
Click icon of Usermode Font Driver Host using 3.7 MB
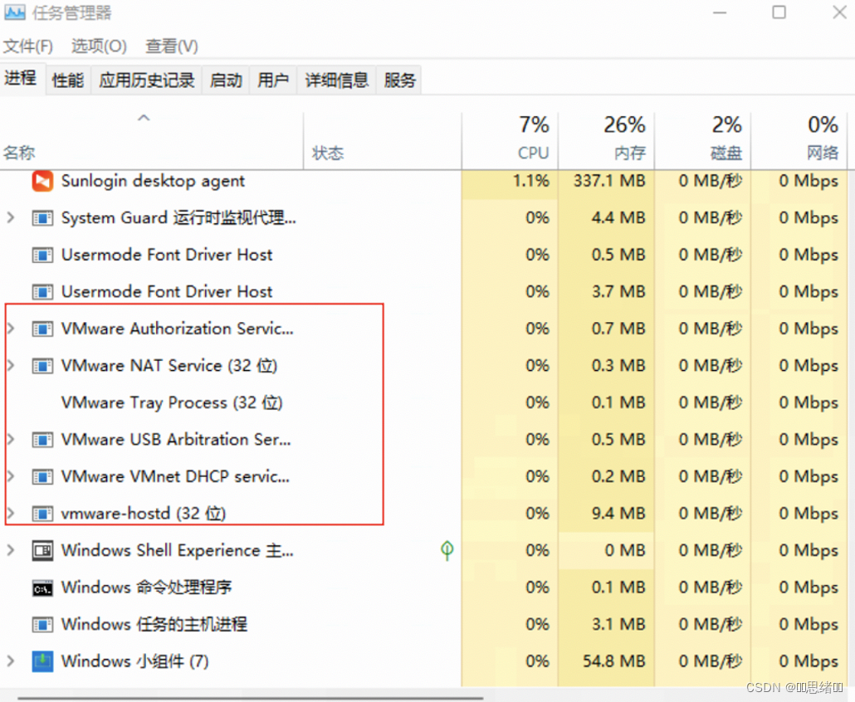[x=42, y=292]
